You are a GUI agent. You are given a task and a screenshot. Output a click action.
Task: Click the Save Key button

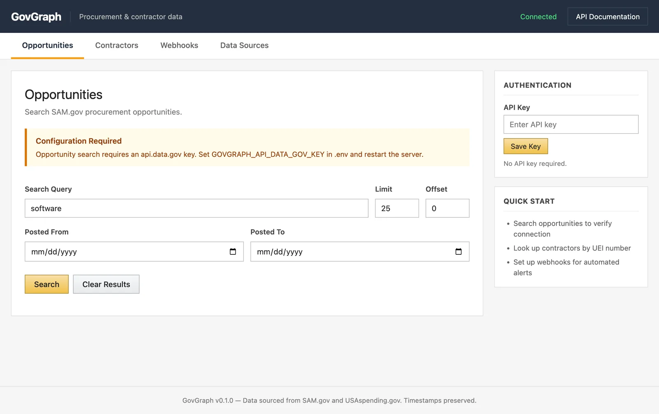point(526,146)
